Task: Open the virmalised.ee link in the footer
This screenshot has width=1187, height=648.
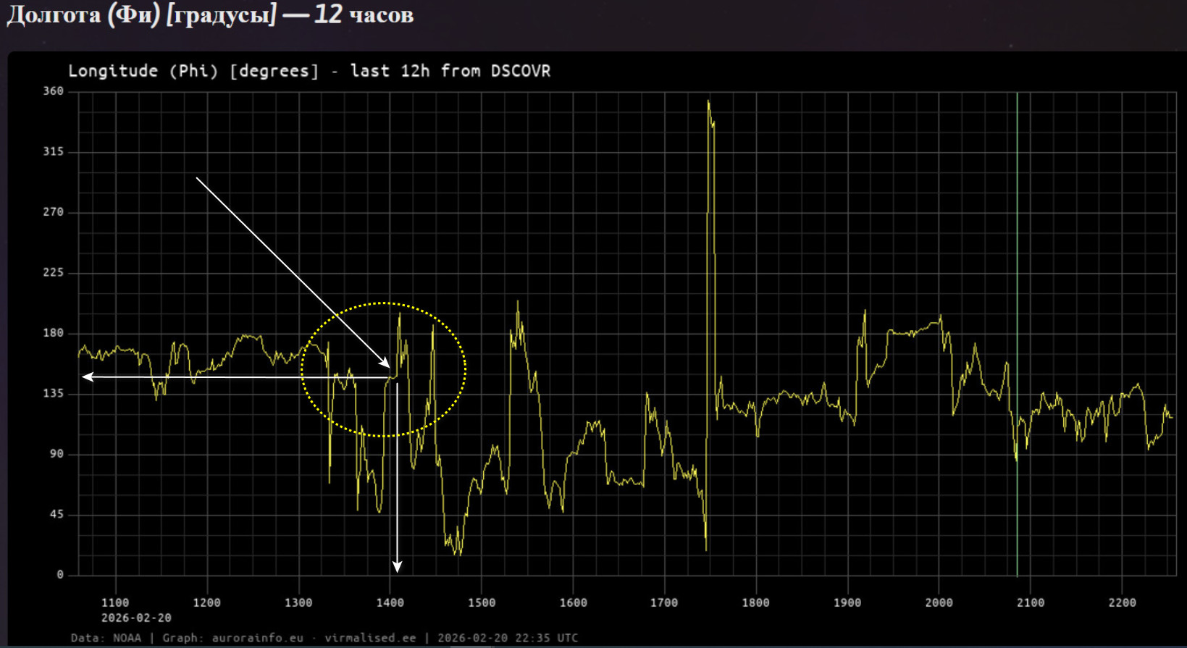Action: 370,638
